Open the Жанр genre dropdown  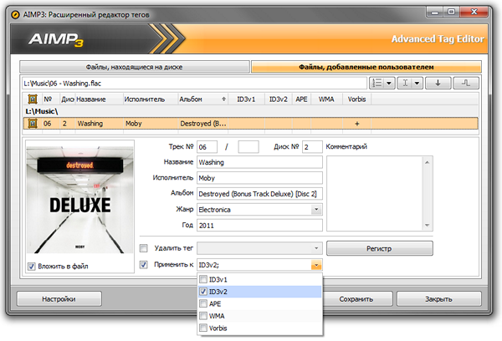click(316, 210)
